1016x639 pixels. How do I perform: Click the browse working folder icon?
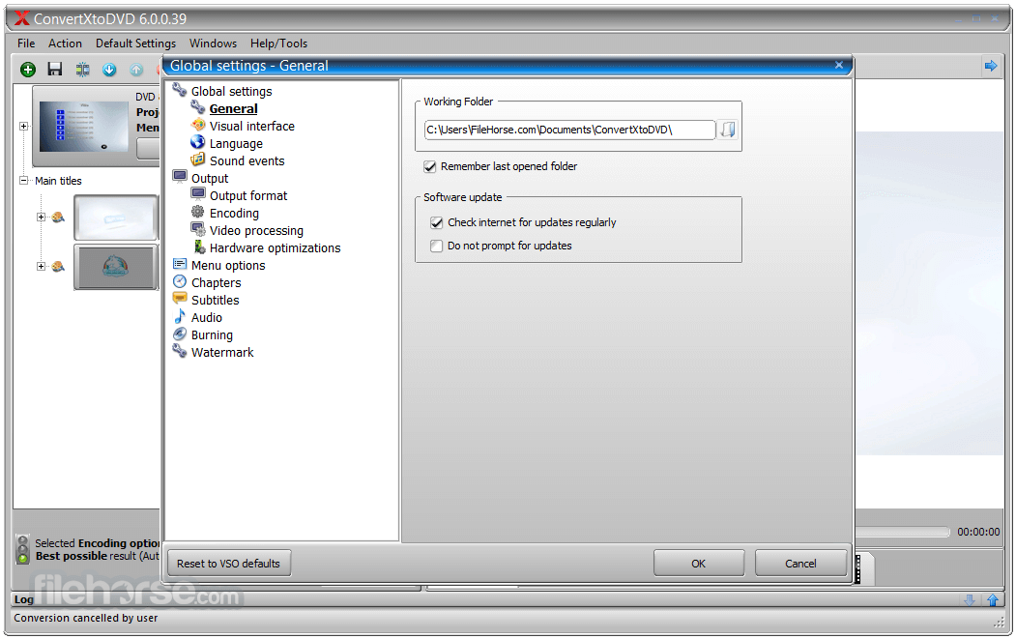click(728, 130)
